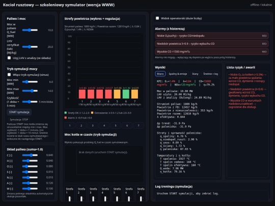This screenshot has width=275, height=206.
Task: Click the green 'Strefy OK' legend swatch
Action: coord(66,113)
